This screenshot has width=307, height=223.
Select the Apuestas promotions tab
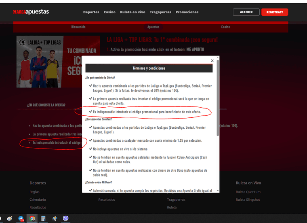(153, 27)
